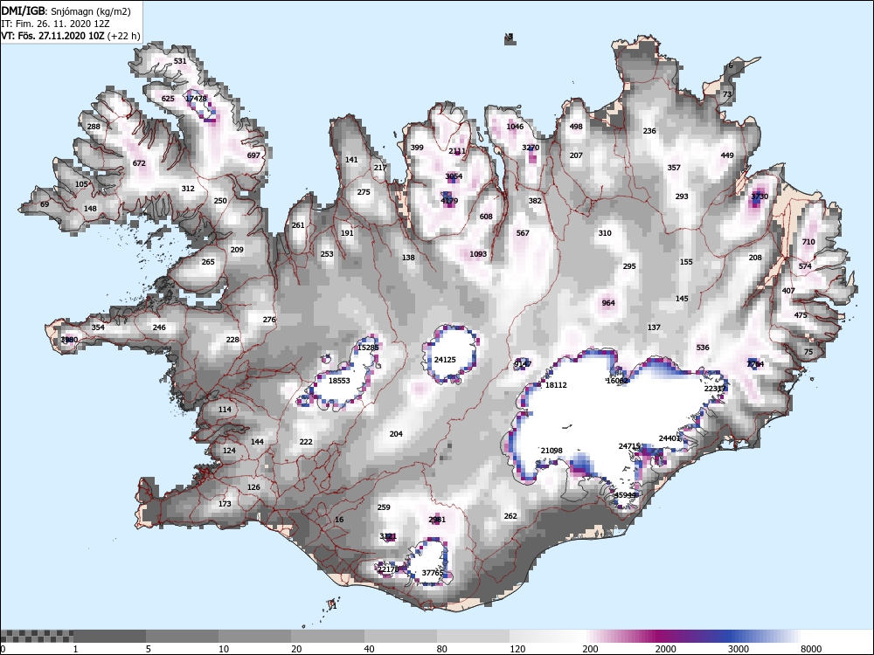The image size is (874, 655).
Task: Click the snow value 24401
Action: tap(670, 438)
